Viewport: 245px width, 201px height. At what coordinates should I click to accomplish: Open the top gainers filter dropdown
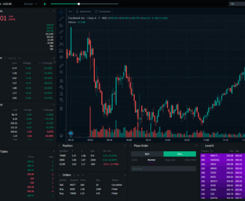click(14, 58)
